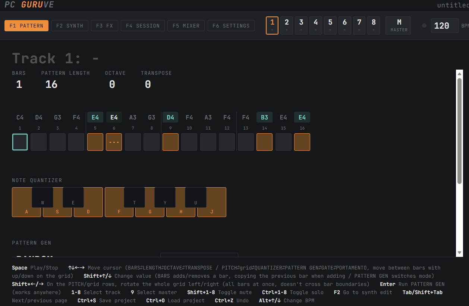Select the E4 pitch above step 16
The image size is (469, 306).
302,117
